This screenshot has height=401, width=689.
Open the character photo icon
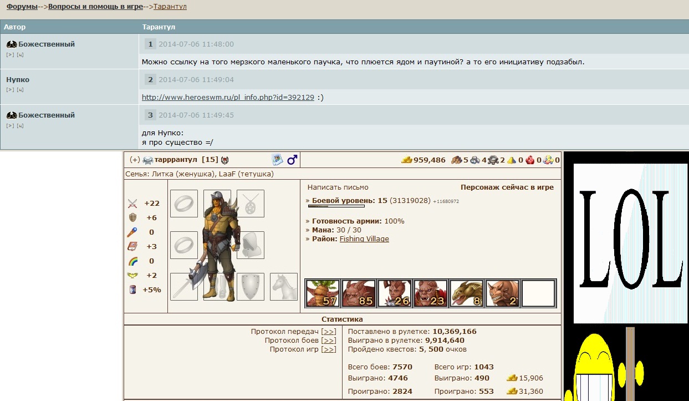tap(277, 160)
